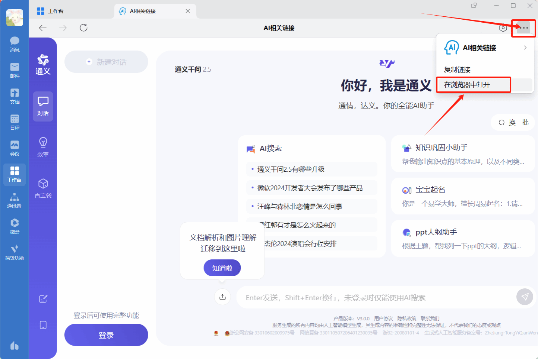This screenshot has height=359, width=538.
Task: Click the 新建对话 button
Action: coord(106,62)
